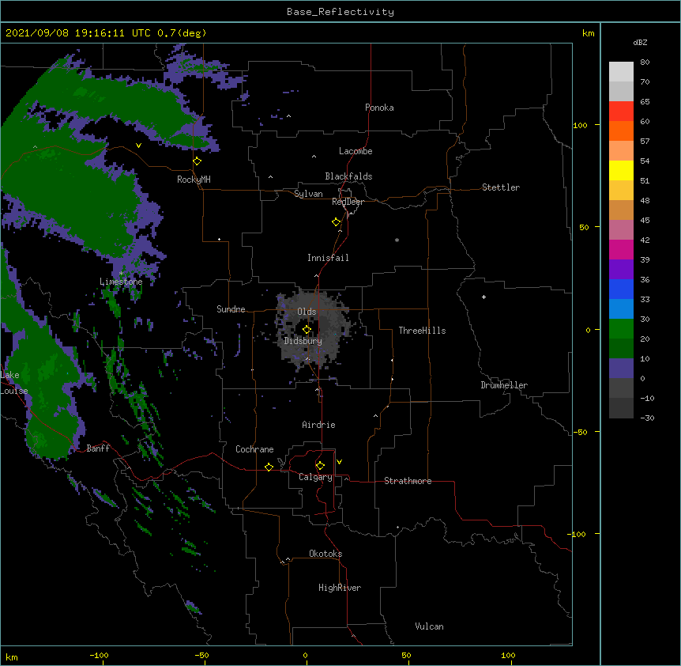Pick the magenta 39-42 dBZ legend swatch
This screenshot has width=681, height=666.
pyautogui.click(x=621, y=250)
